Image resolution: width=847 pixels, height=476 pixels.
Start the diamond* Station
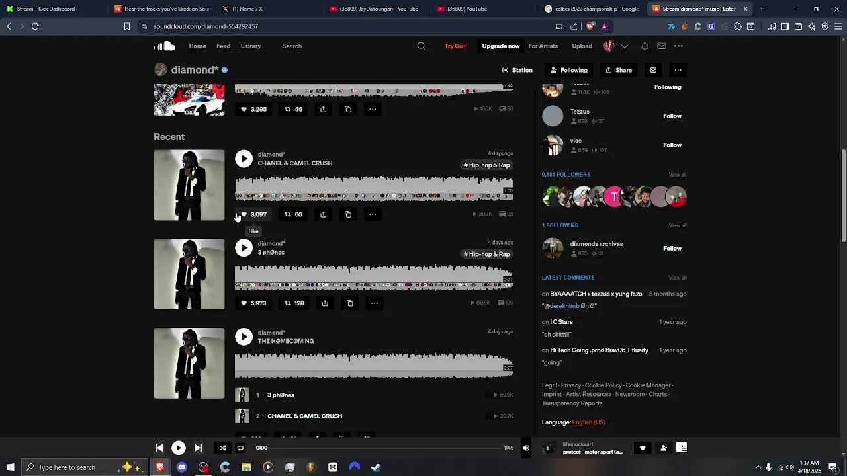click(x=517, y=70)
